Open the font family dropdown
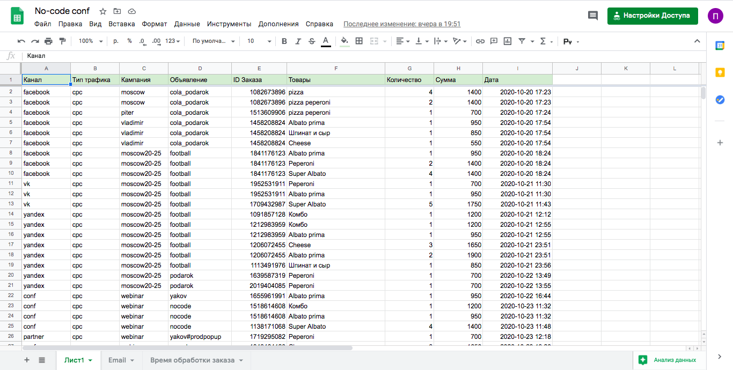The image size is (733, 370). [x=214, y=41]
